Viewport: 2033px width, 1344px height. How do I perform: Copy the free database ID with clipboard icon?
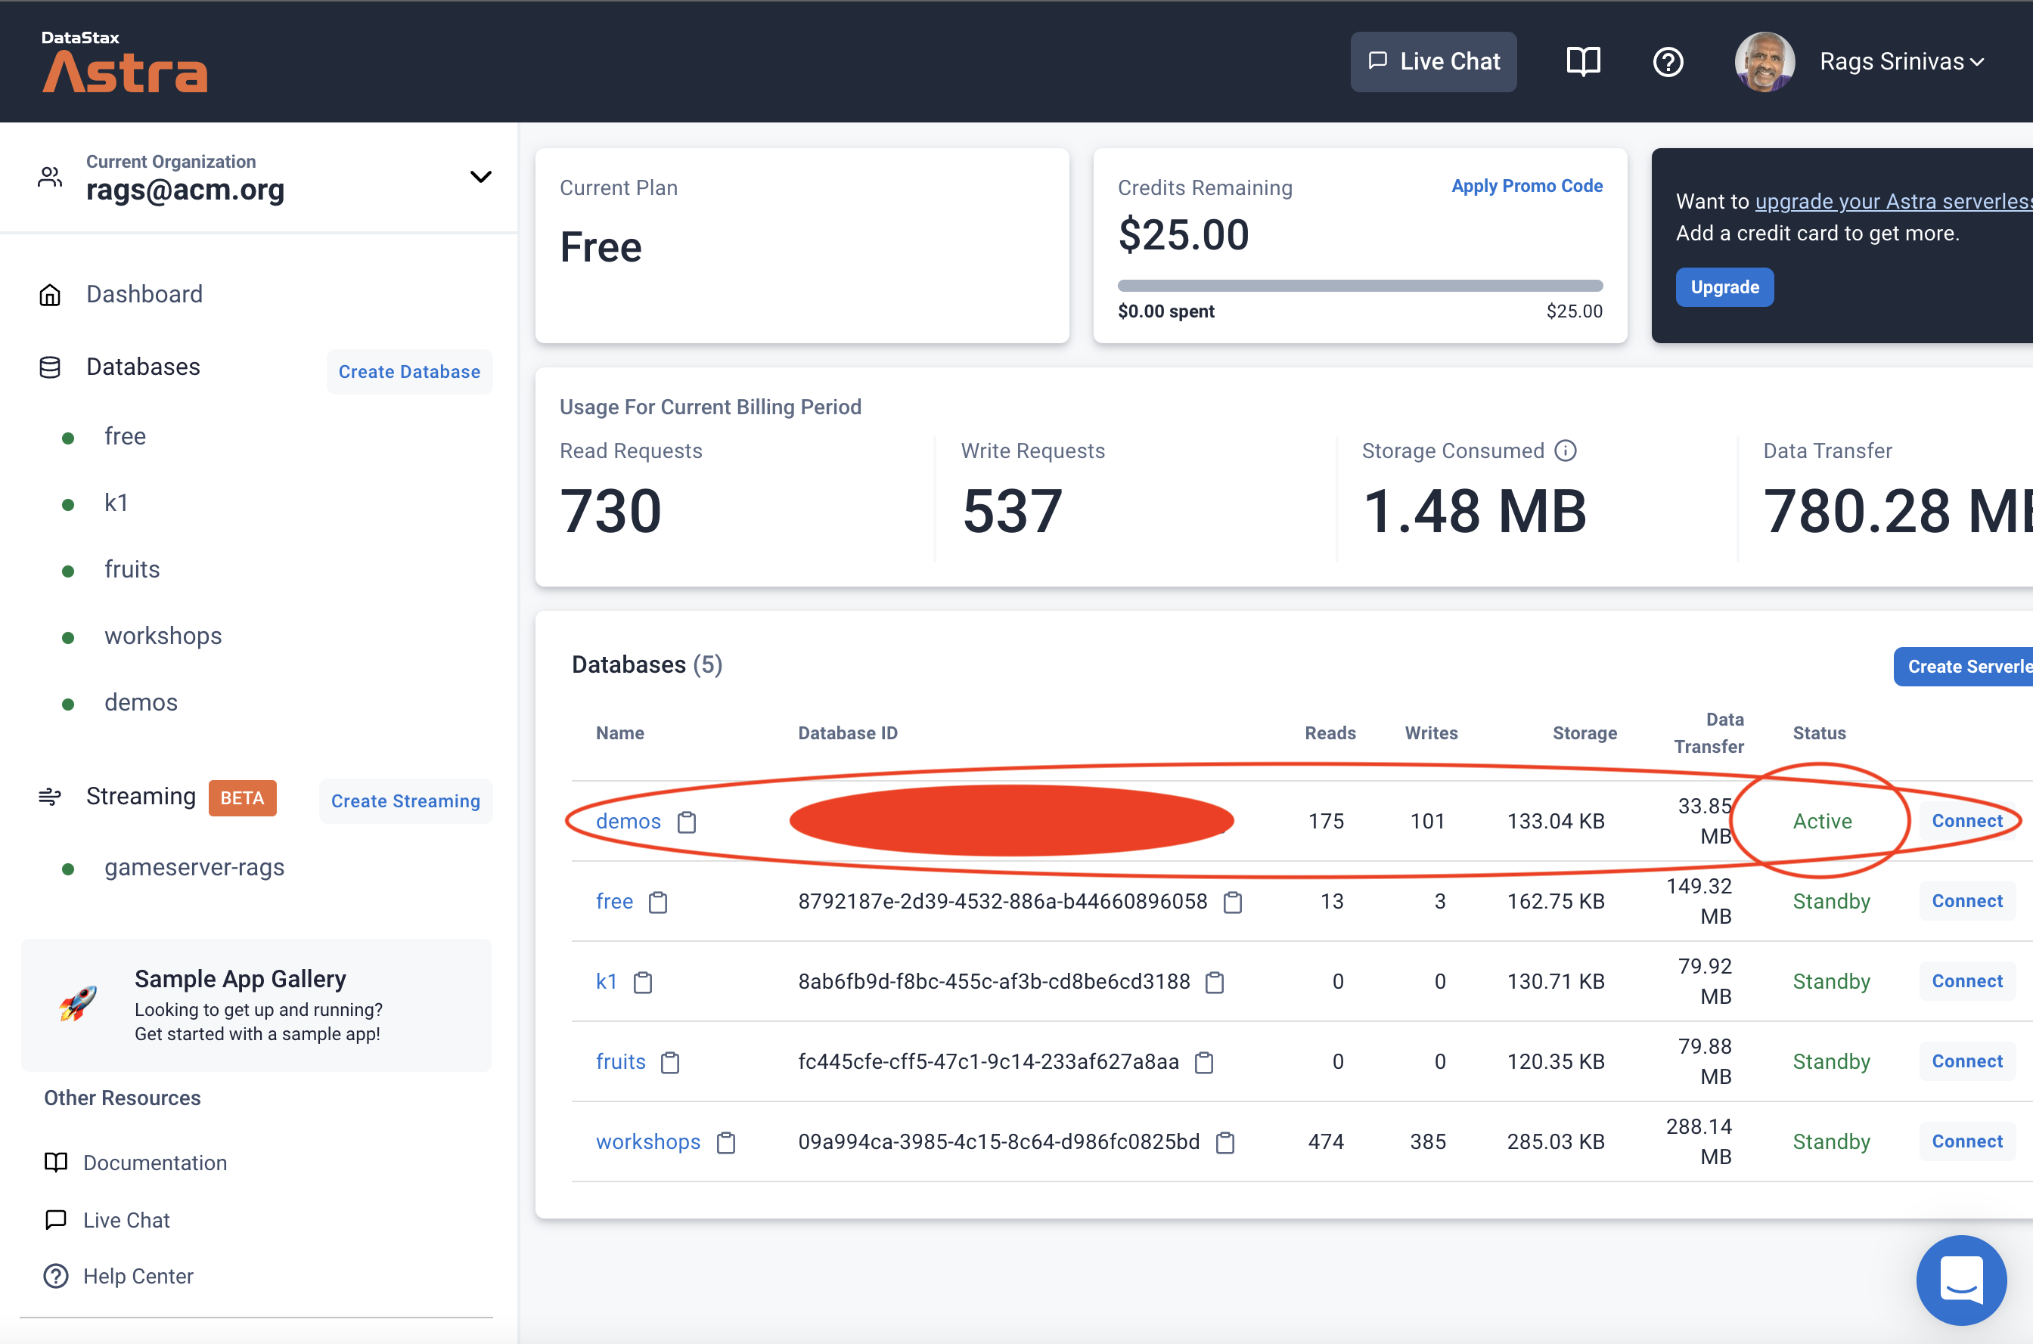(1232, 902)
